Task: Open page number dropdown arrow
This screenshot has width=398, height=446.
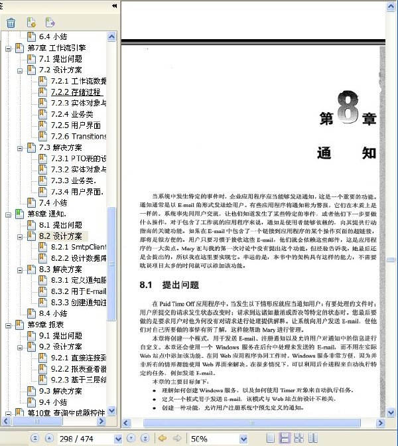Action: 118,439
